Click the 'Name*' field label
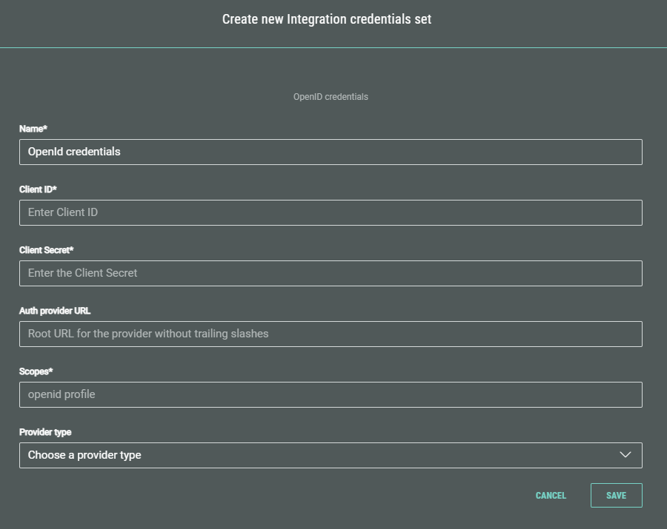Viewport: 667px width, 529px height. click(x=33, y=129)
